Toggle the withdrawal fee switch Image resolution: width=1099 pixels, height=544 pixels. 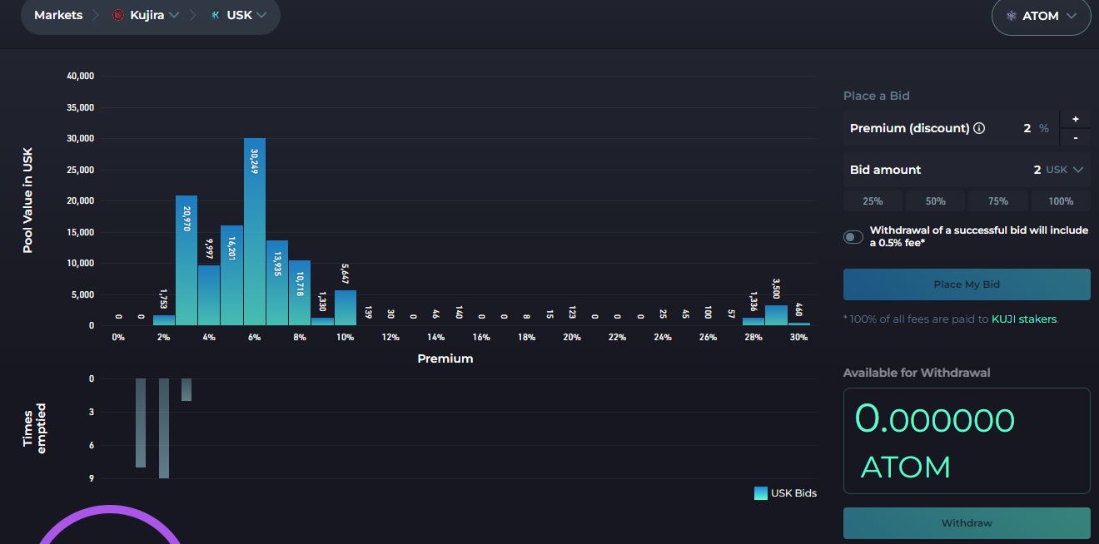[853, 237]
